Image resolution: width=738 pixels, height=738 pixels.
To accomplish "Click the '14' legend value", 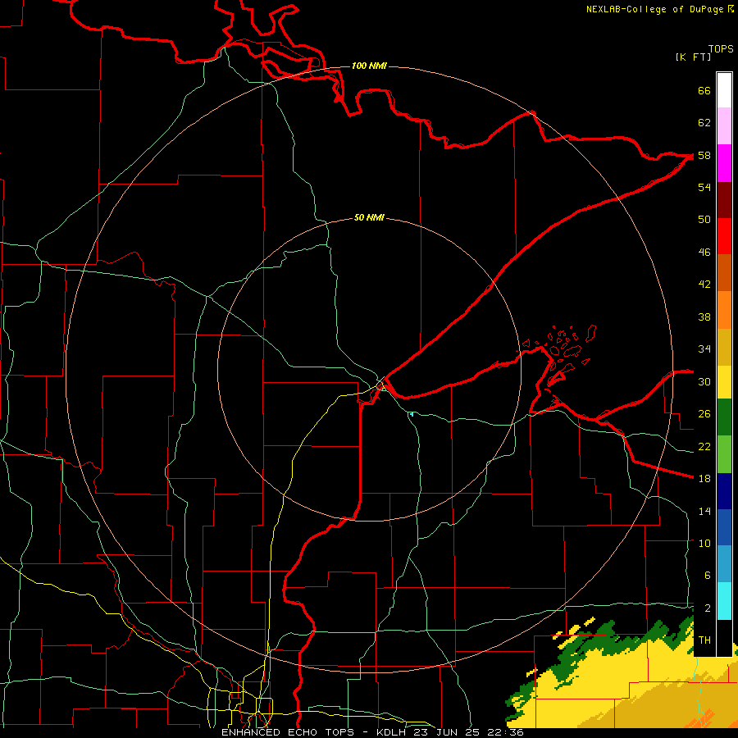I will (x=704, y=511).
